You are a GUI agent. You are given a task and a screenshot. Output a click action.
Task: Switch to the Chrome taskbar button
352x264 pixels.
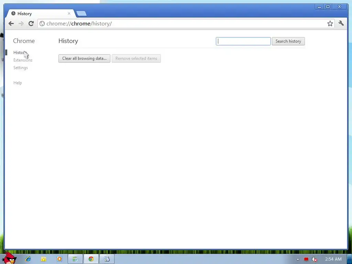pos(91,259)
